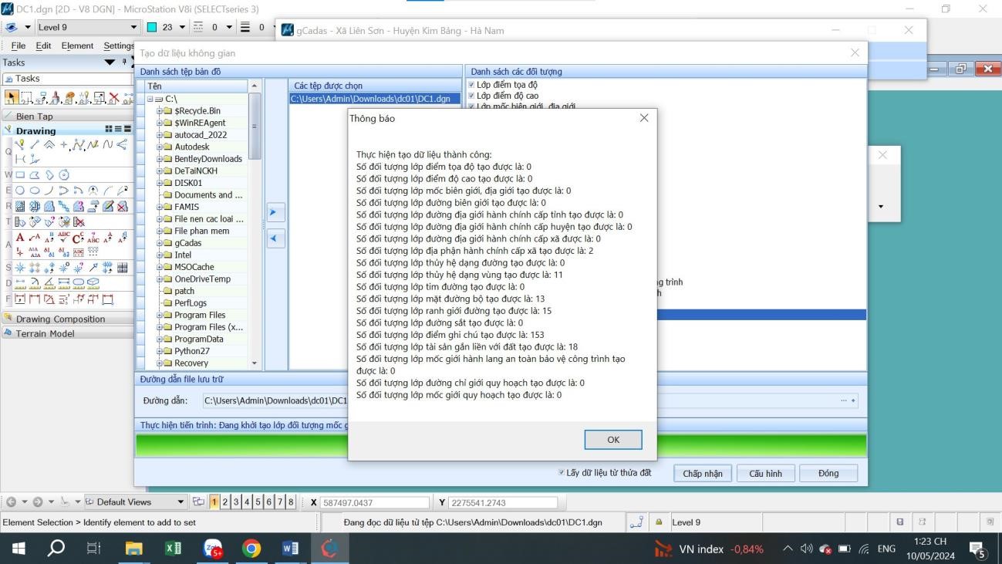
Task: Choose the Place Circle tool
Action: coord(20,190)
